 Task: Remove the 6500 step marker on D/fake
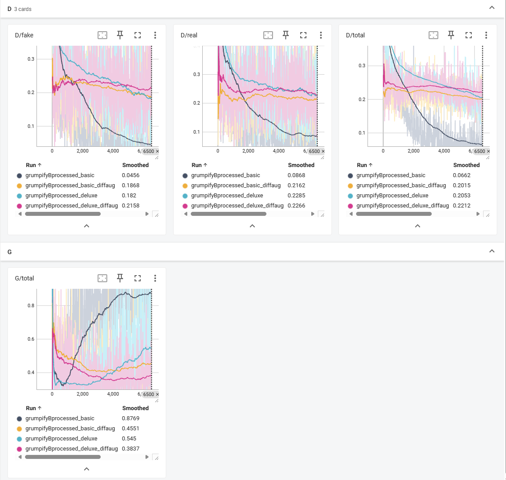coord(157,151)
